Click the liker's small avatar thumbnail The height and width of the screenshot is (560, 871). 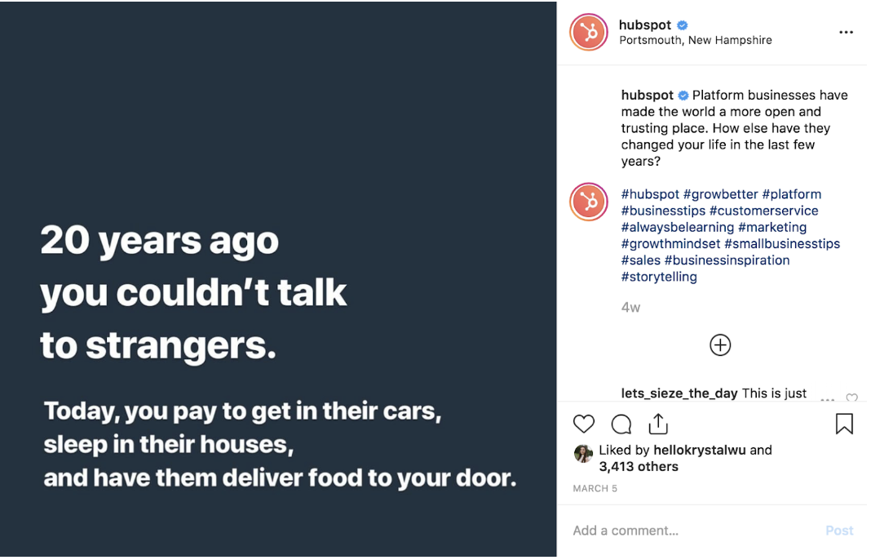583,454
